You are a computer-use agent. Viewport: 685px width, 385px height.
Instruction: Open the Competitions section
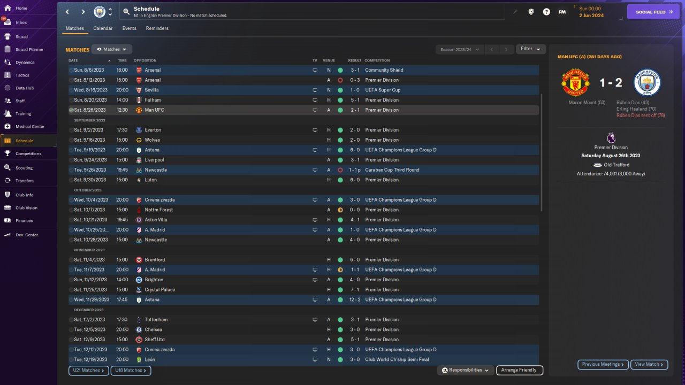coord(28,153)
